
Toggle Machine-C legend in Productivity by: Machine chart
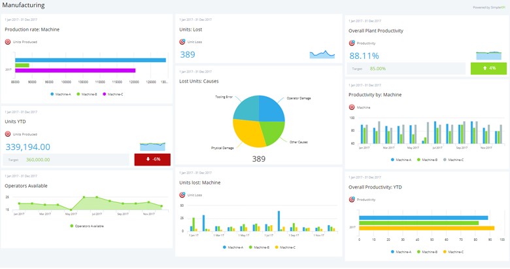click(x=453, y=160)
